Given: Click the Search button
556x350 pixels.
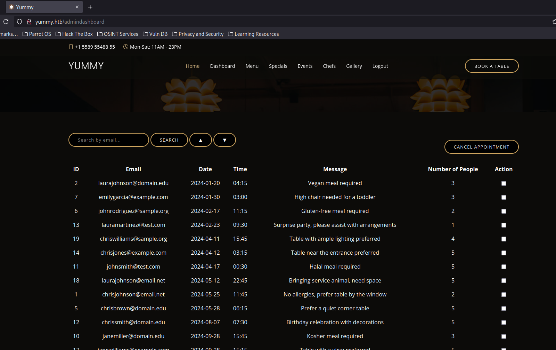Looking at the screenshot, I should (169, 140).
